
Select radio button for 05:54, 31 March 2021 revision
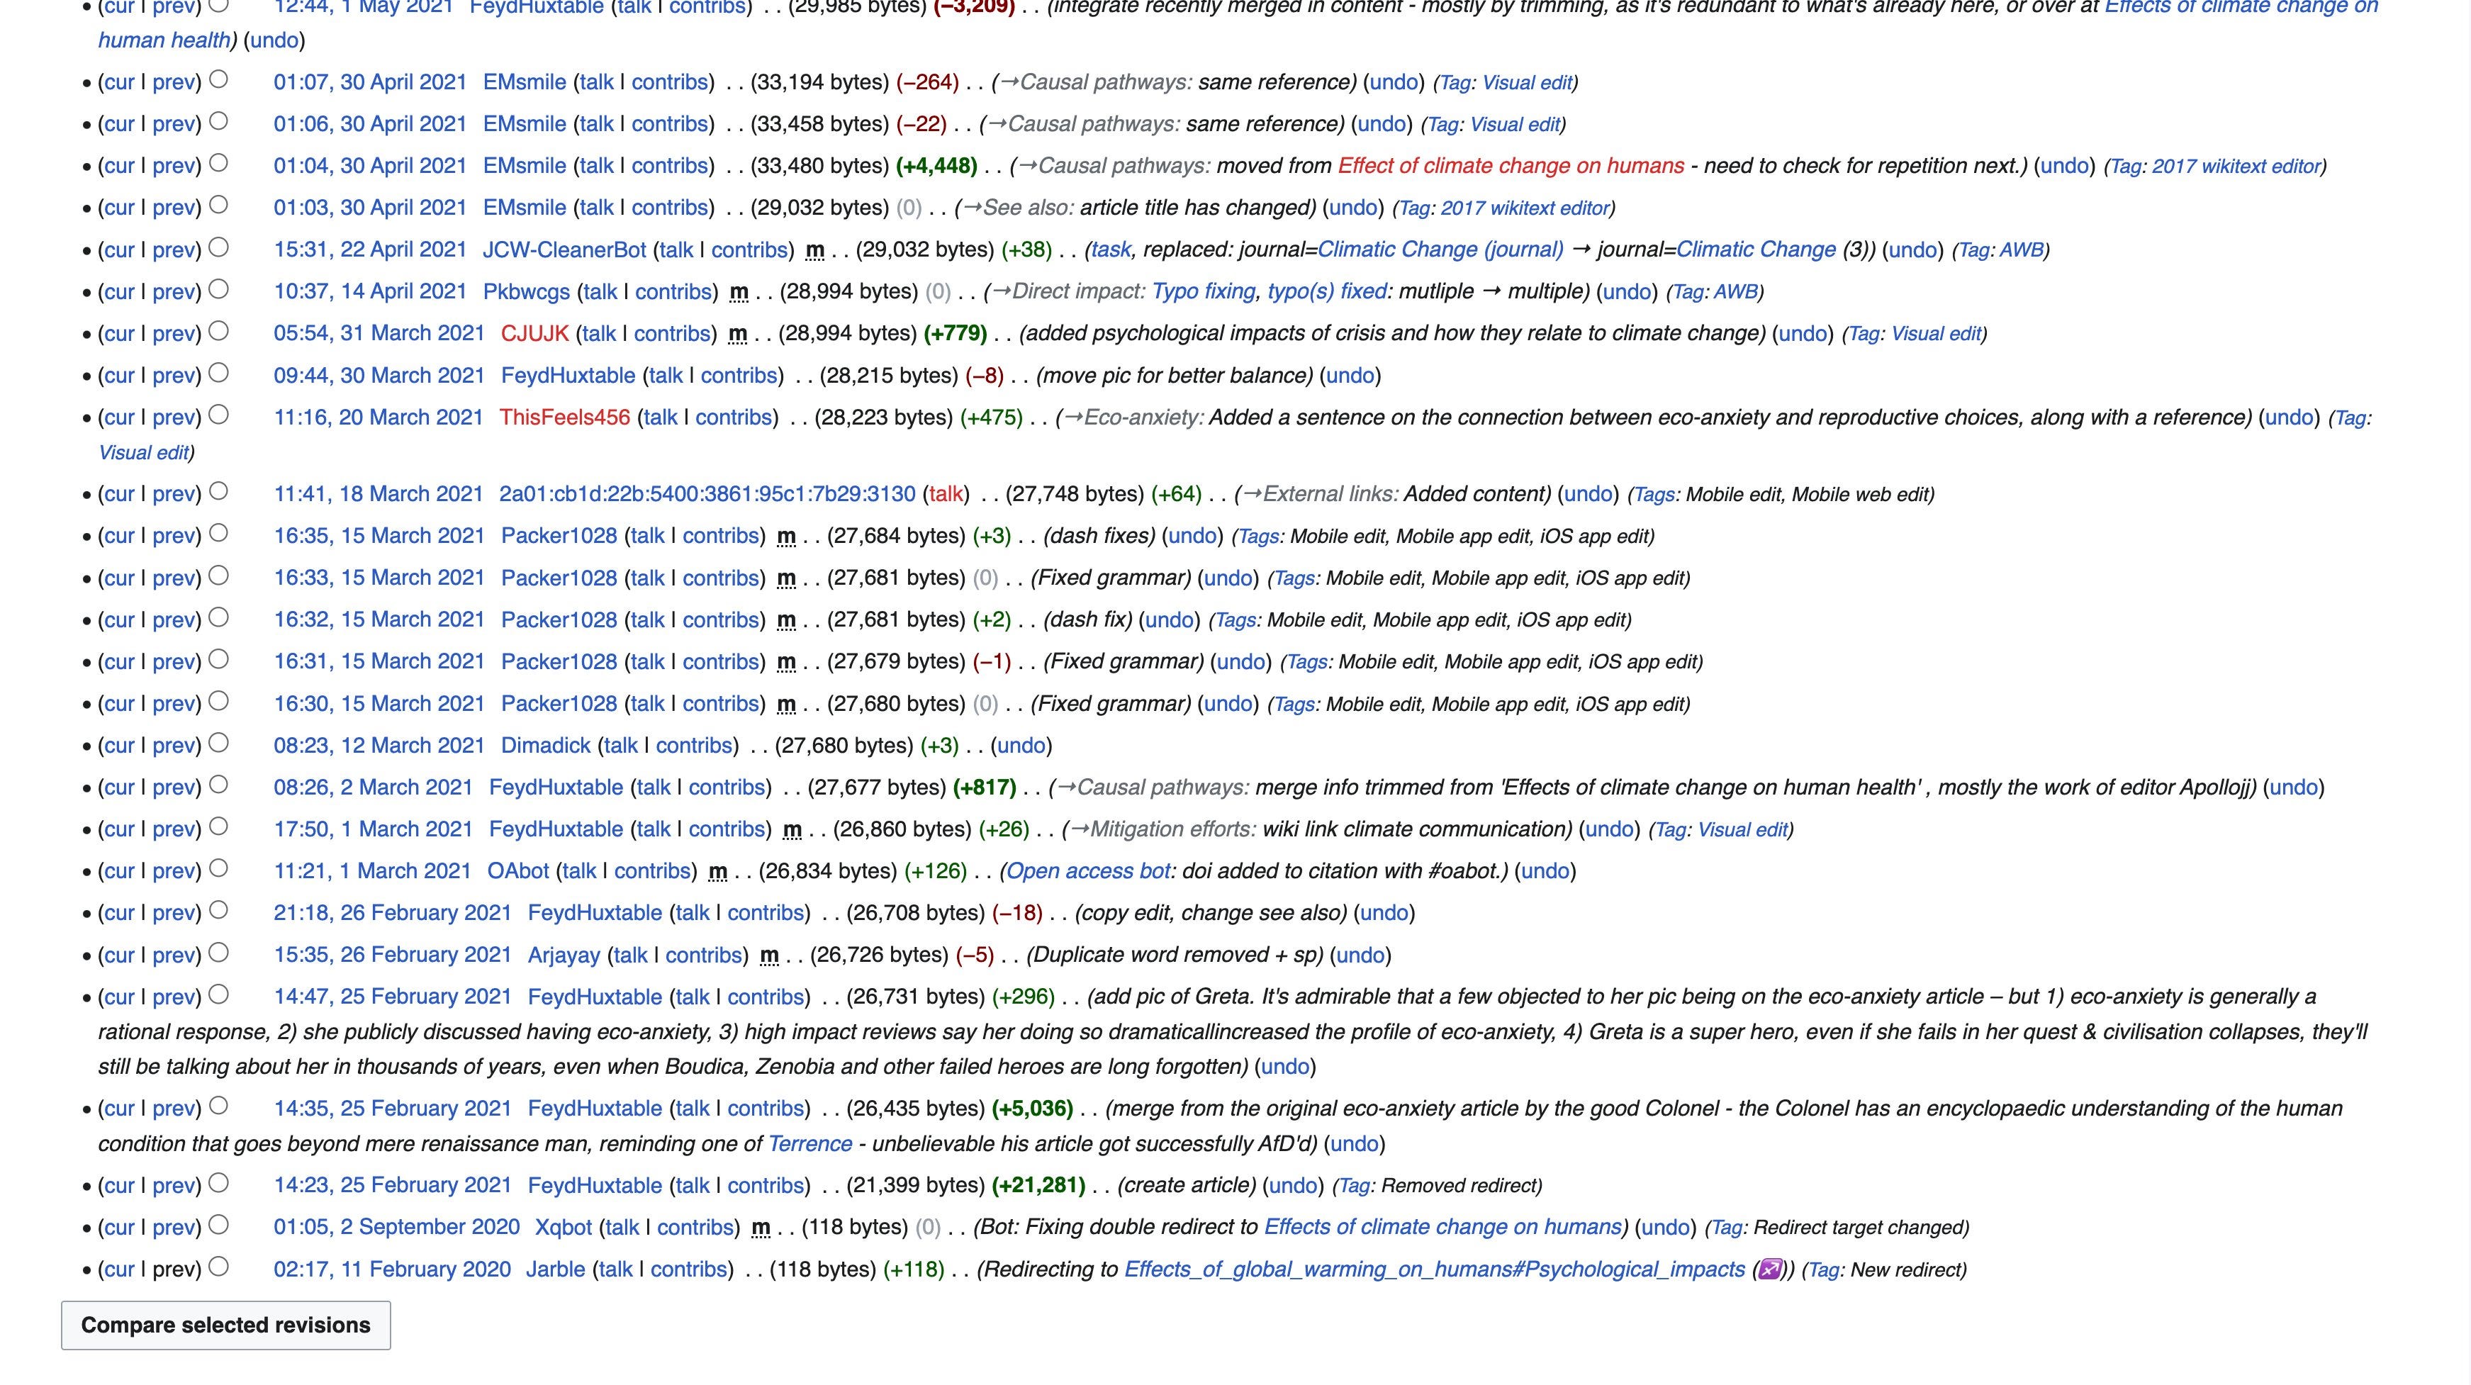(219, 331)
